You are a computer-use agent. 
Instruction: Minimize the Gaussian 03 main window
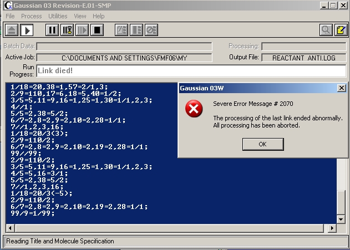[x=324, y=6]
